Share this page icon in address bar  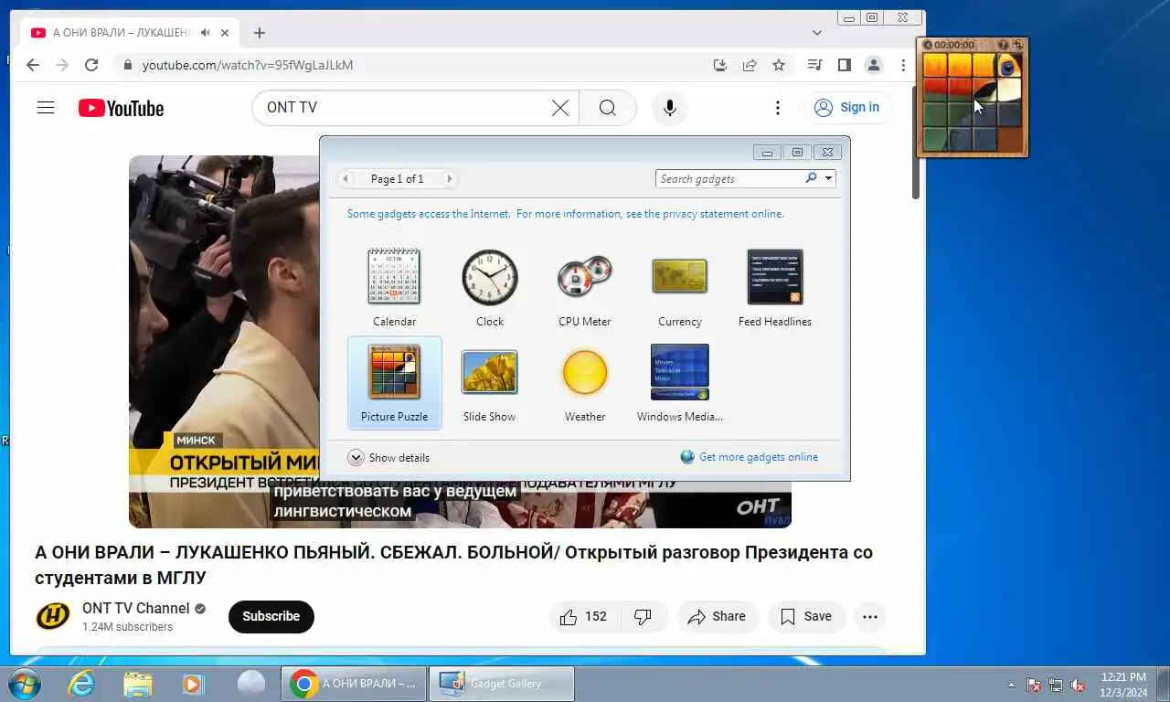pos(750,65)
